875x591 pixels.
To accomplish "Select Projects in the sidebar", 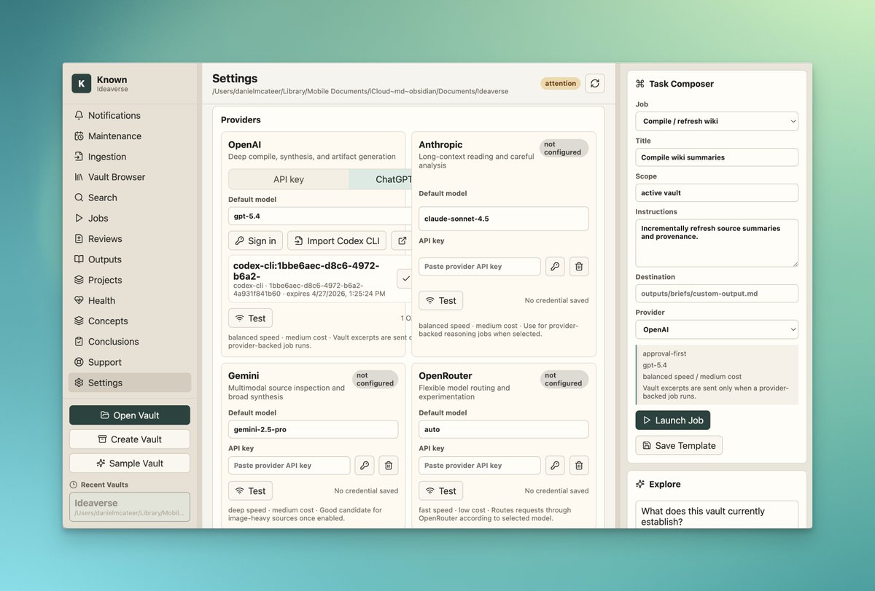I will click(130, 280).
